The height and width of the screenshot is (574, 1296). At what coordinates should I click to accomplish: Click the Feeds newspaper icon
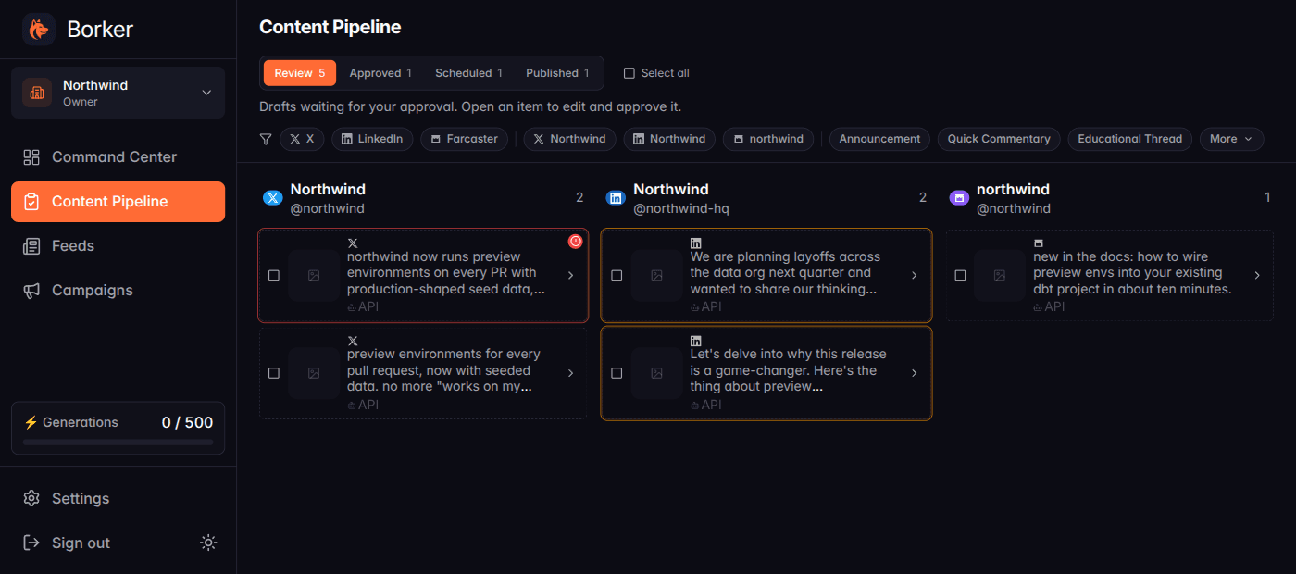[31, 246]
